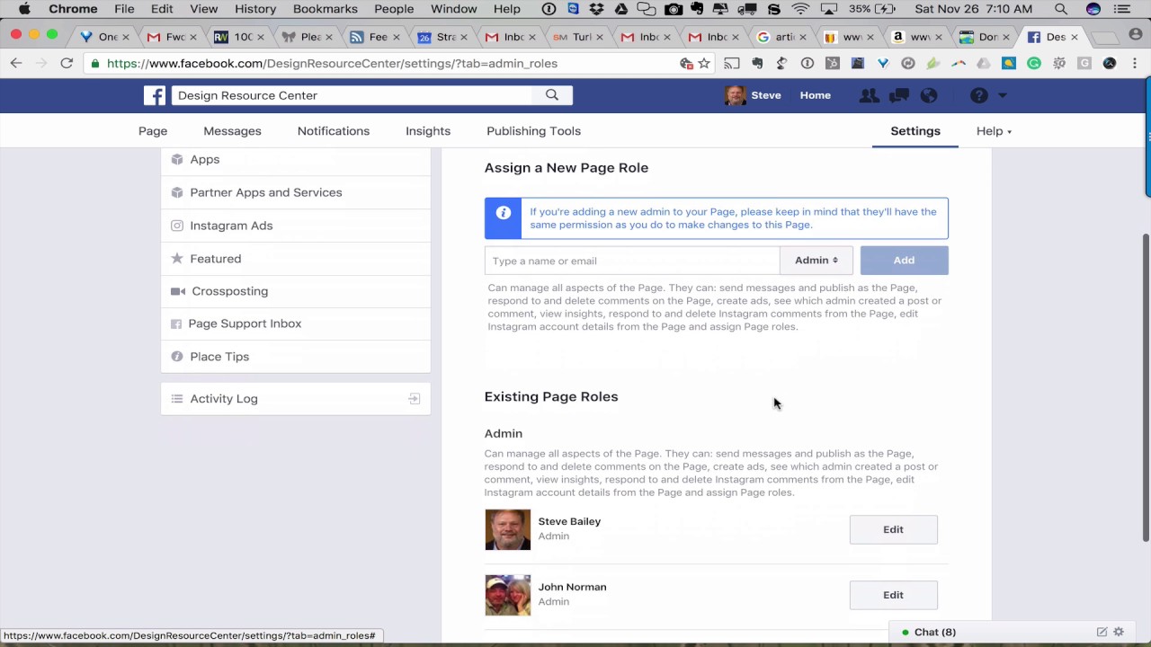Open Partner Apps and Services settings
Screen dimensions: 1151x647
pos(296,192)
